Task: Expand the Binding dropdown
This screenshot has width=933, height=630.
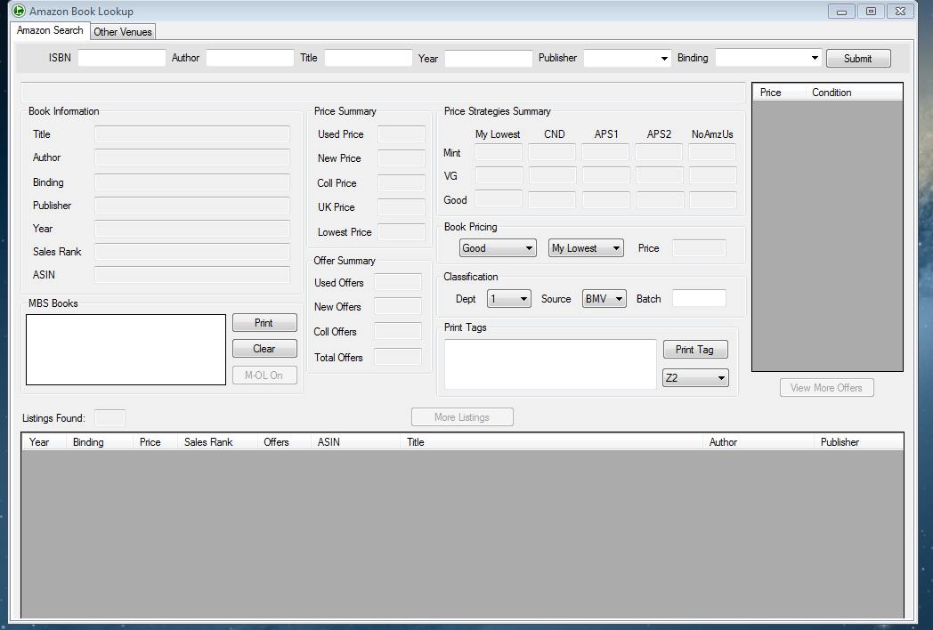Action: (767, 58)
